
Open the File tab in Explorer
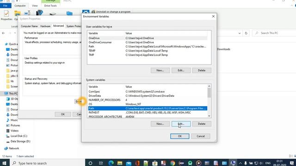click(x=6, y=6)
